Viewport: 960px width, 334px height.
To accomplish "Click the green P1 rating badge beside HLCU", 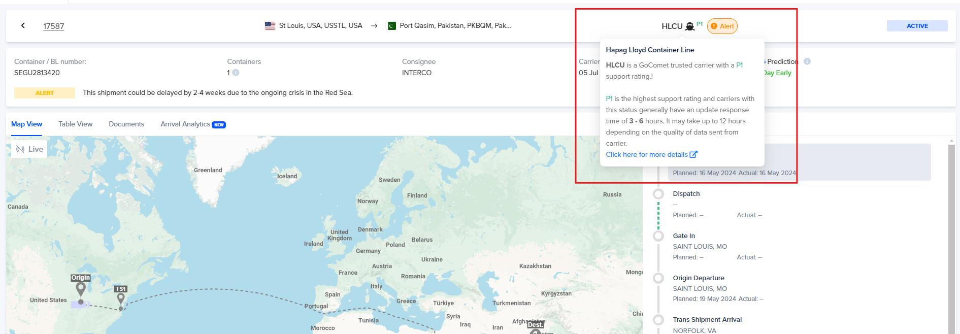I will (700, 24).
